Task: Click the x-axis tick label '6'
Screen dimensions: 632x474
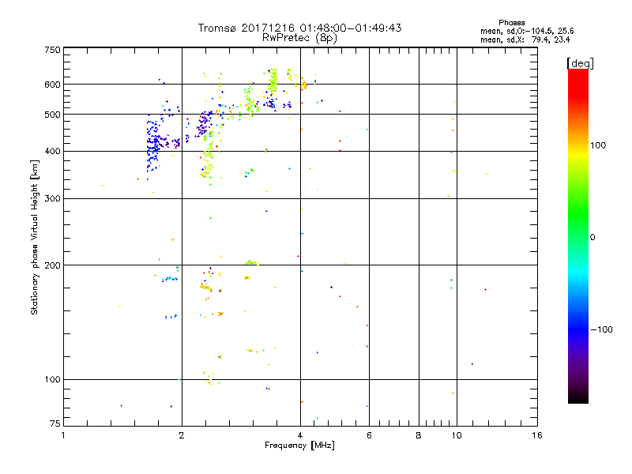Action: tap(369, 435)
